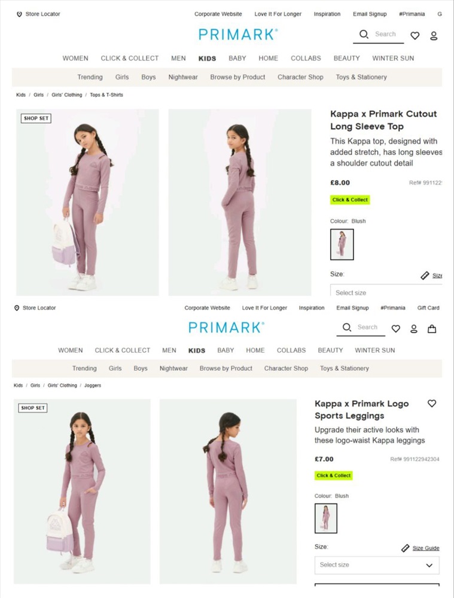Click the Store Locator pin icon at top
454x598 pixels.
click(19, 14)
